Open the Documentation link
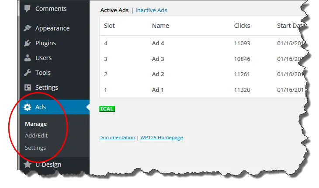The image size is (319, 188). [117, 138]
